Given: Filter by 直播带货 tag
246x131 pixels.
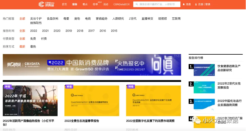Looking at the screenshot, I should (147, 19).
